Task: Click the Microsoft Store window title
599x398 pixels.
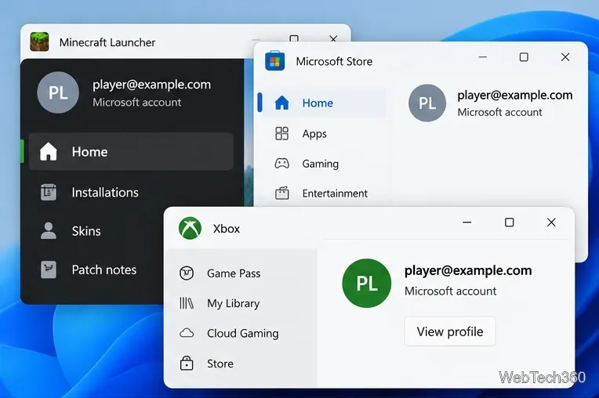Action: tap(334, 61)
